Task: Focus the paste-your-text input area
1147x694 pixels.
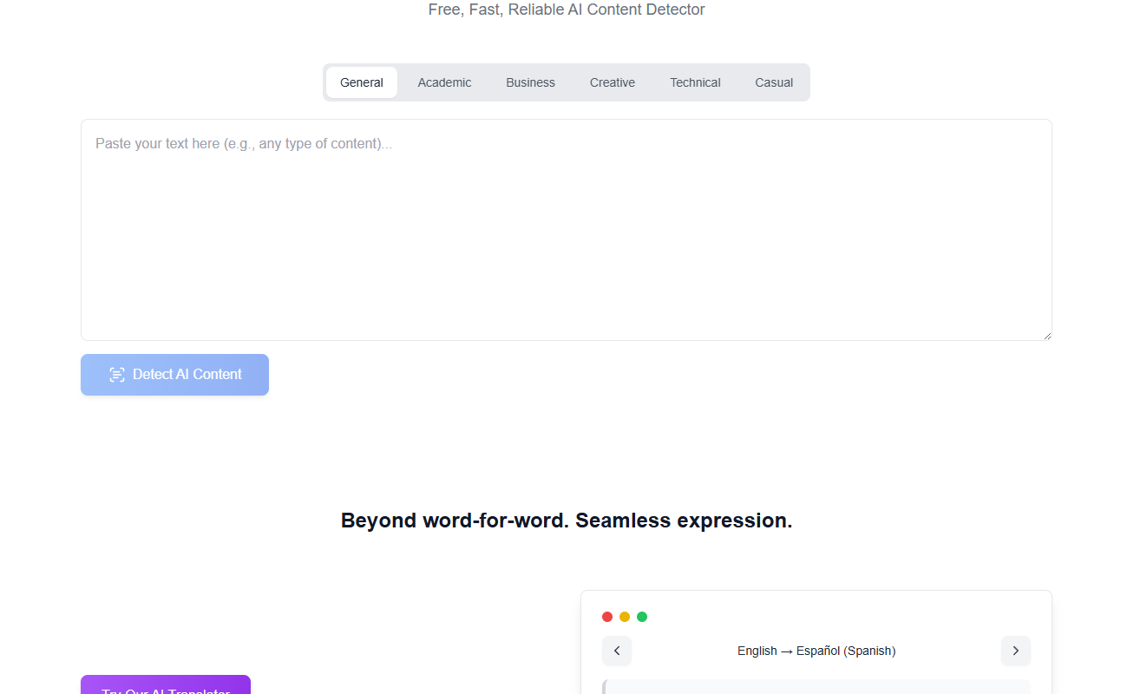Action: click(566, 230)
